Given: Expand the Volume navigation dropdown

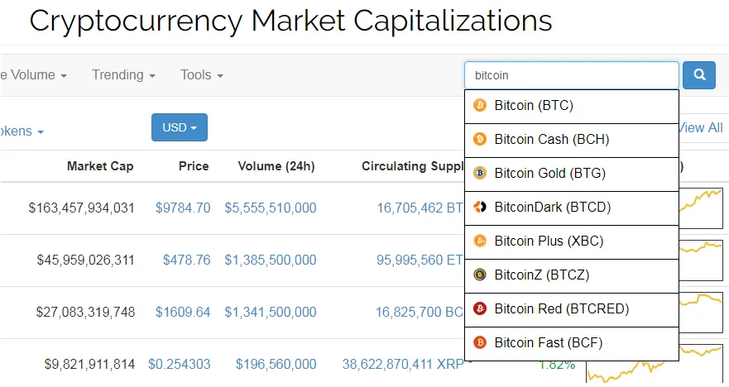Looking at the screenshot, I should pos(33,74).
